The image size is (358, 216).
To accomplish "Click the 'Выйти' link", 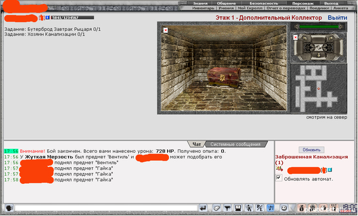I will click(x=337, y=18).
